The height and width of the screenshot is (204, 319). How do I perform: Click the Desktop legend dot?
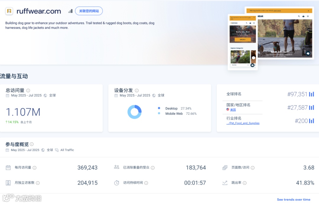pyautogui.click(x=159, y=108)
